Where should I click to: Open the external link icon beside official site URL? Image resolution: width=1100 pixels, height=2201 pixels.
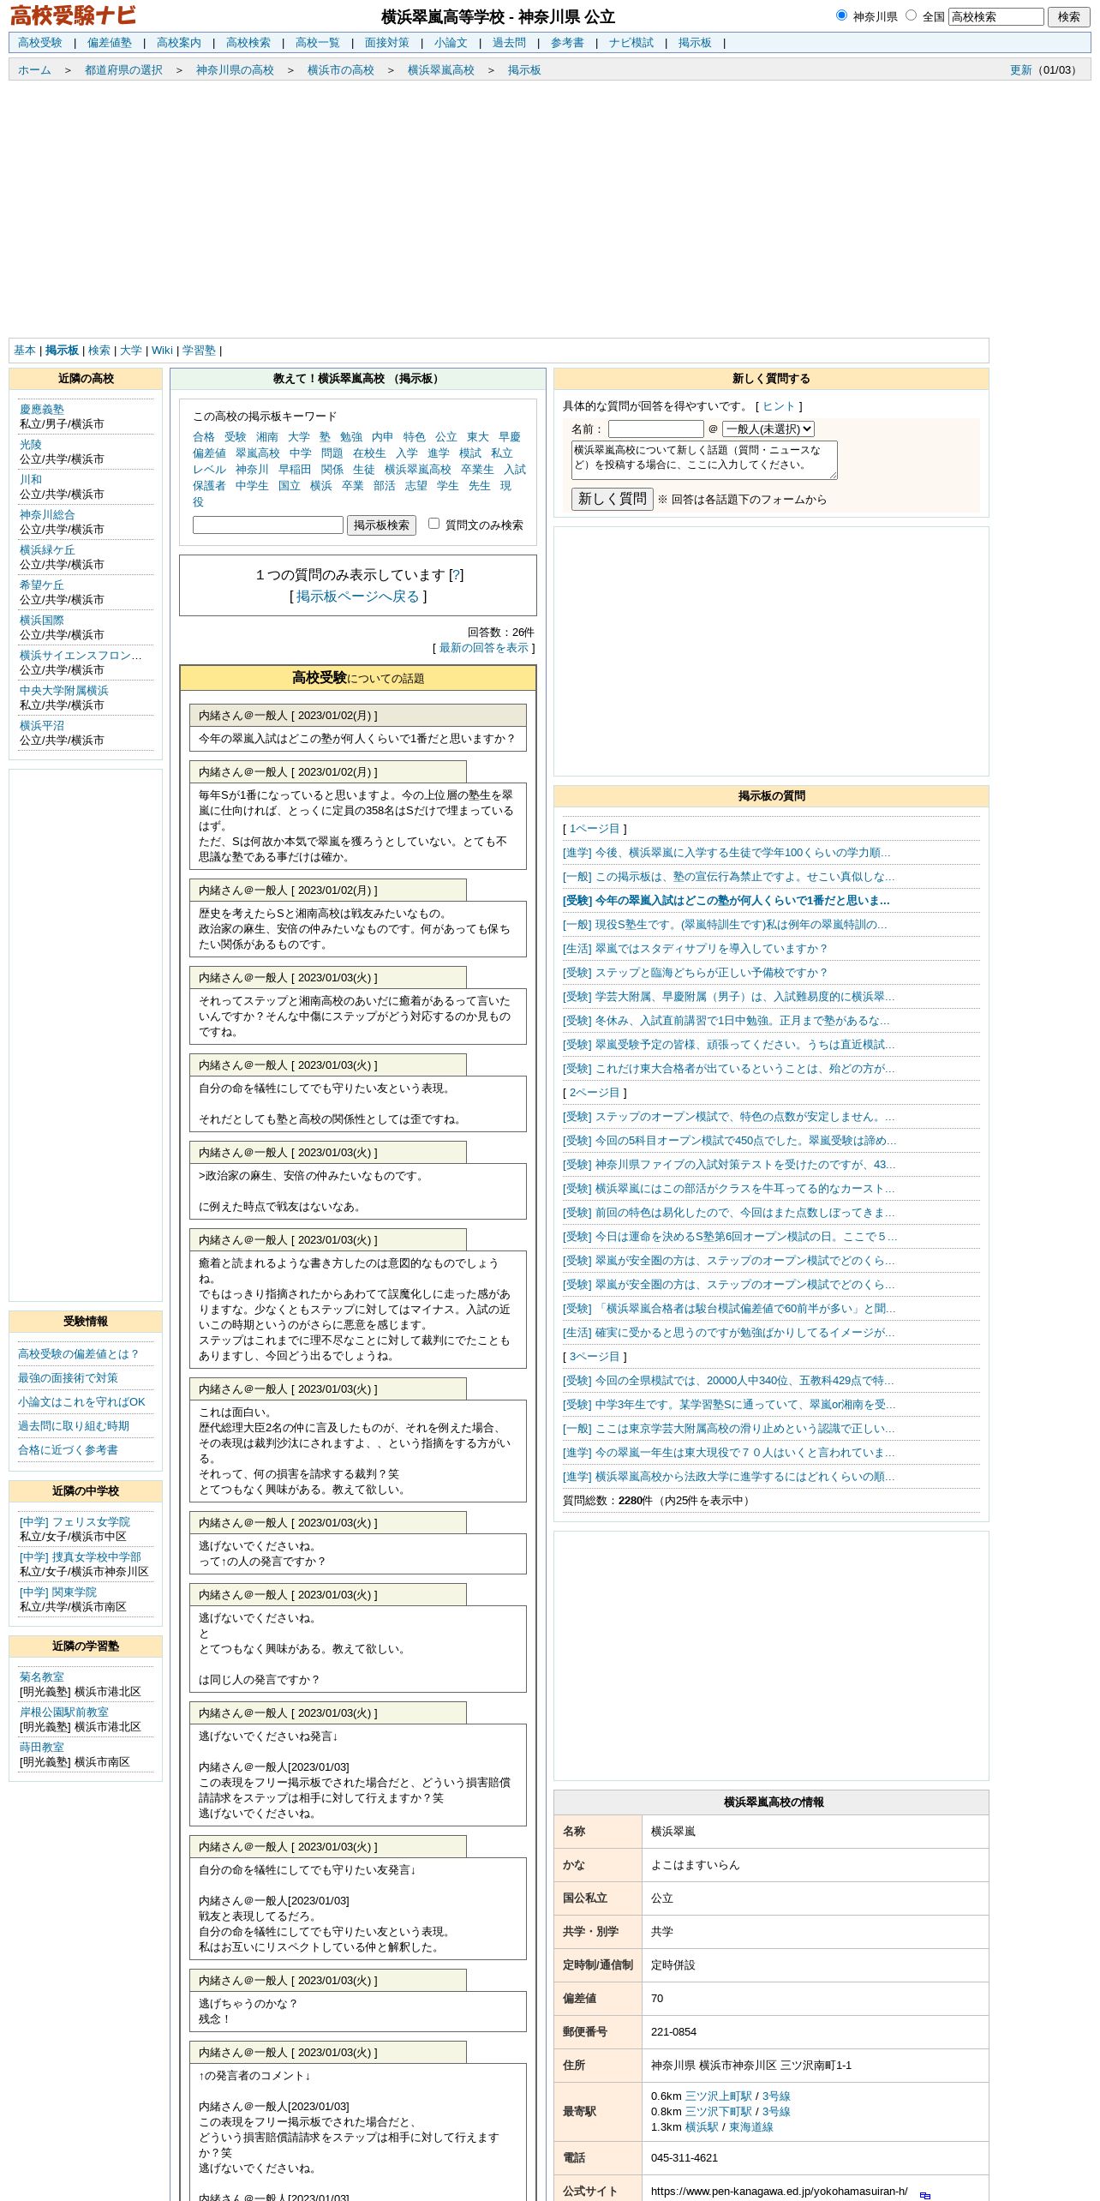click(925, 2195)
